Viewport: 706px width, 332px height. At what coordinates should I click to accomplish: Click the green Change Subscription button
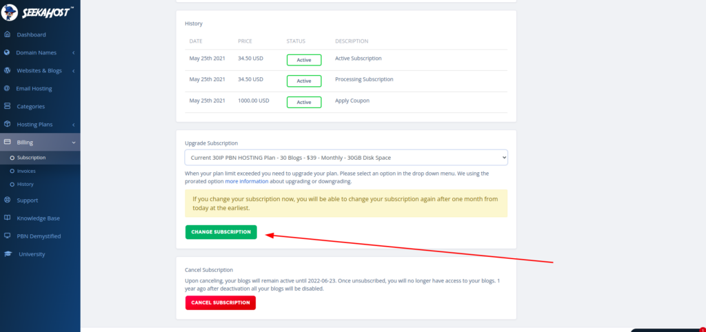click(x=221, y=232)
